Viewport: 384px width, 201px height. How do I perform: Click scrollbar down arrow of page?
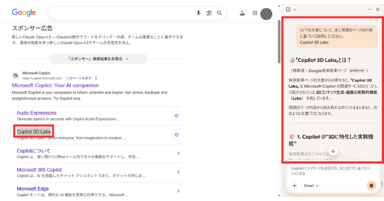(279, 195)
